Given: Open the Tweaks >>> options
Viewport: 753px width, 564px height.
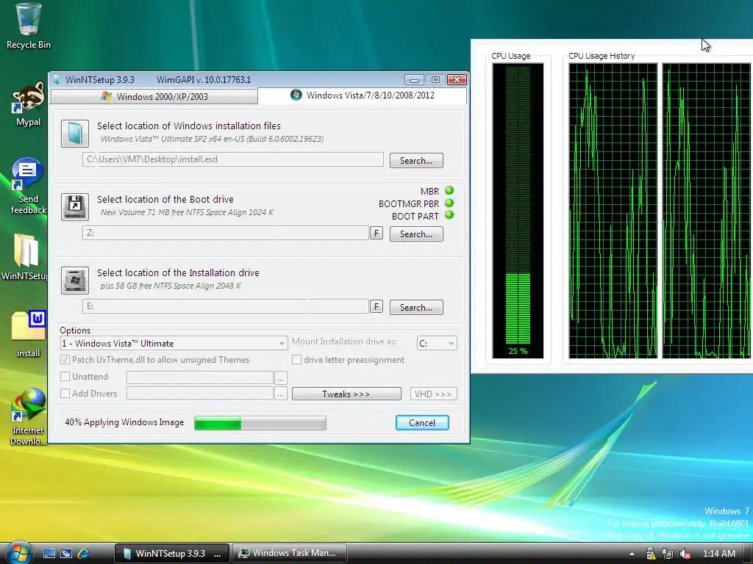Looking at the screenshot, I should 346,394.
